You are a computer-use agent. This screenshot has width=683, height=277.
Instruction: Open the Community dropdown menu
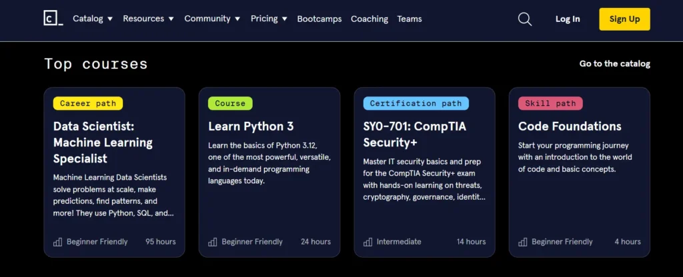[212, 19]
